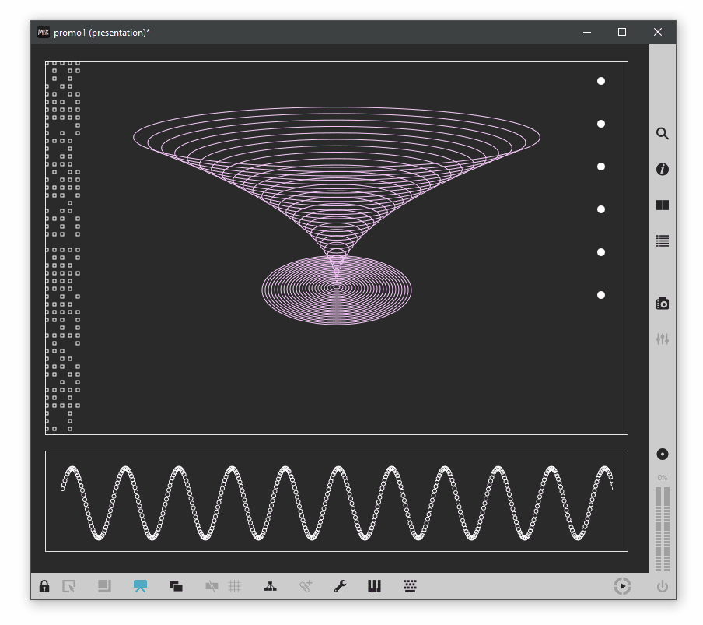Turn on audio with power button
The image size is (703, 625).
click(662, 586)
